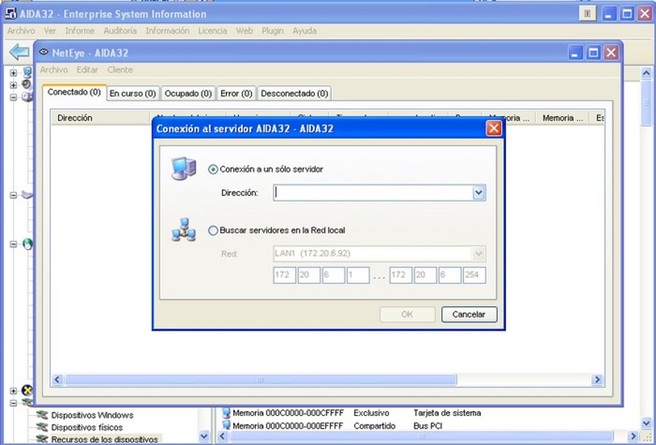Open the Ayuda menu in AIDA32 window
This screenshot has width=656, height=445.
[304, 31]
